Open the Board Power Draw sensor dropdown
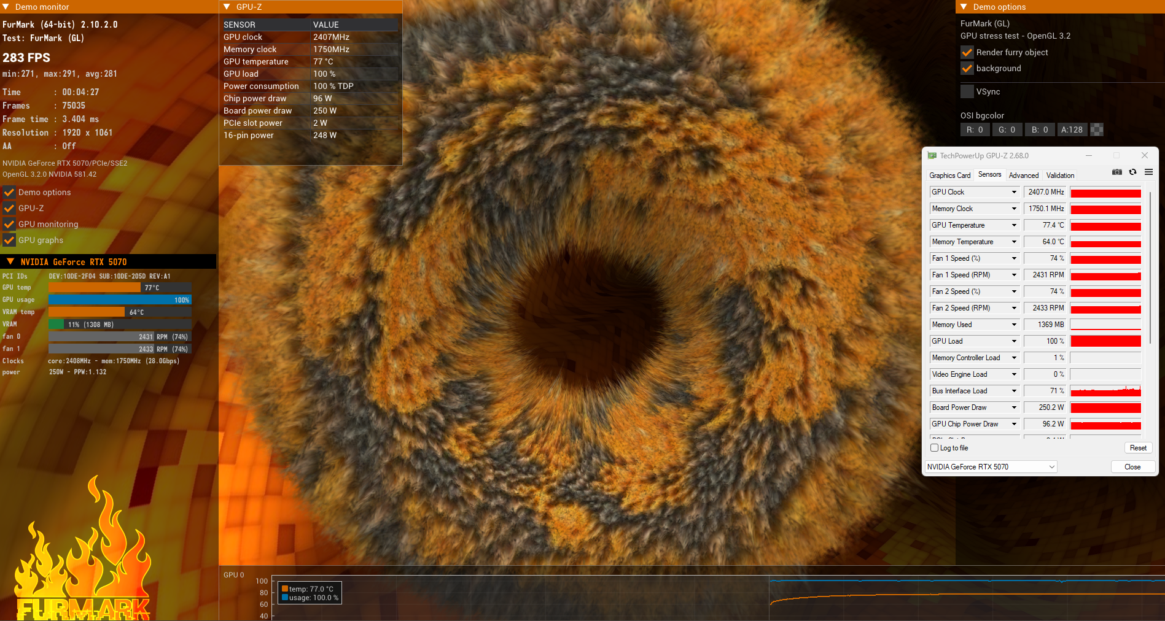 [x=1014, y=407]
